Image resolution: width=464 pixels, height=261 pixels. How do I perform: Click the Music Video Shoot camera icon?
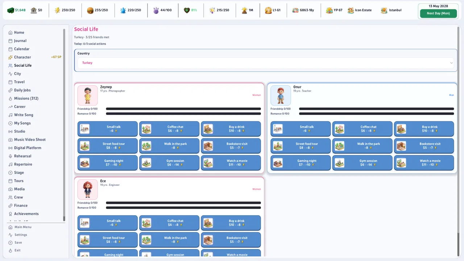(x=11, y=140)
